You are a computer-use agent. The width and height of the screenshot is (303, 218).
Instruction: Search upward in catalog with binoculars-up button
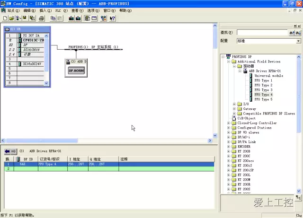point(292,33)
